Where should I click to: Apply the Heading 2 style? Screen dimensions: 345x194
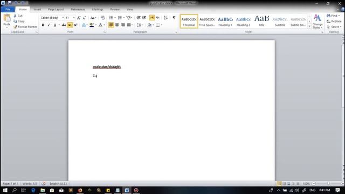tap(243, 22)
